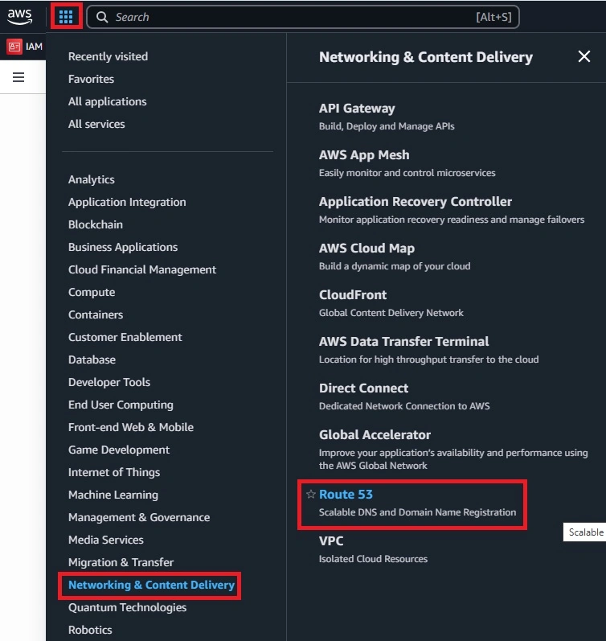Select the Analytics category
The width and height of the screenshot is (606, 641).
[92, 179]
